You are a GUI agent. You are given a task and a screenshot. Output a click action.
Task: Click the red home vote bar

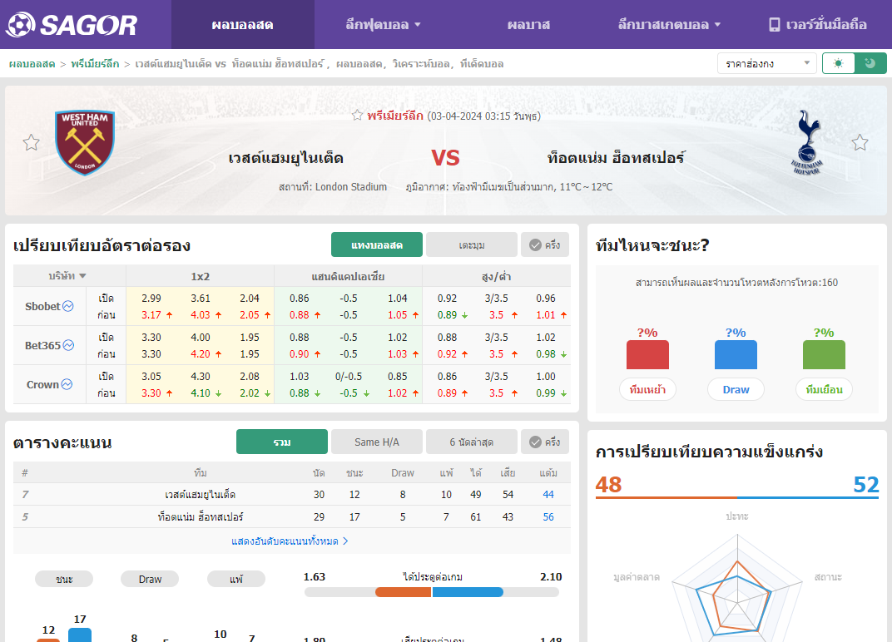point(647,355)
